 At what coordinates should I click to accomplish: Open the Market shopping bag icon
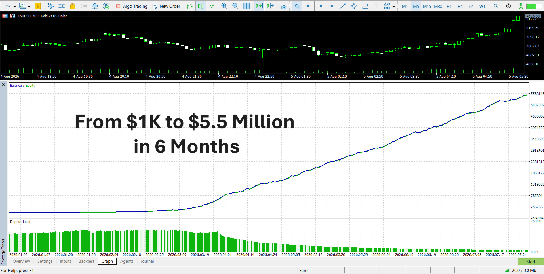pos(73,6)
